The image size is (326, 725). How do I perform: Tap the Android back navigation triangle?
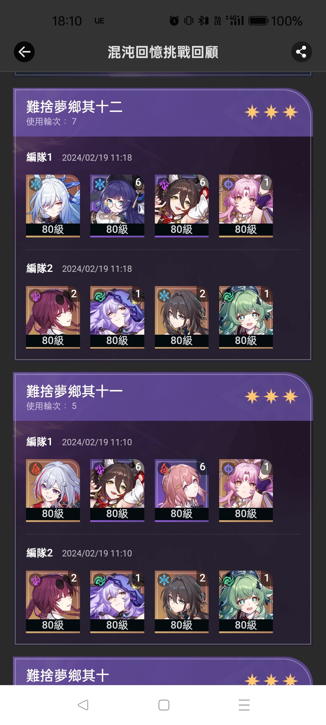pos(83,705)
